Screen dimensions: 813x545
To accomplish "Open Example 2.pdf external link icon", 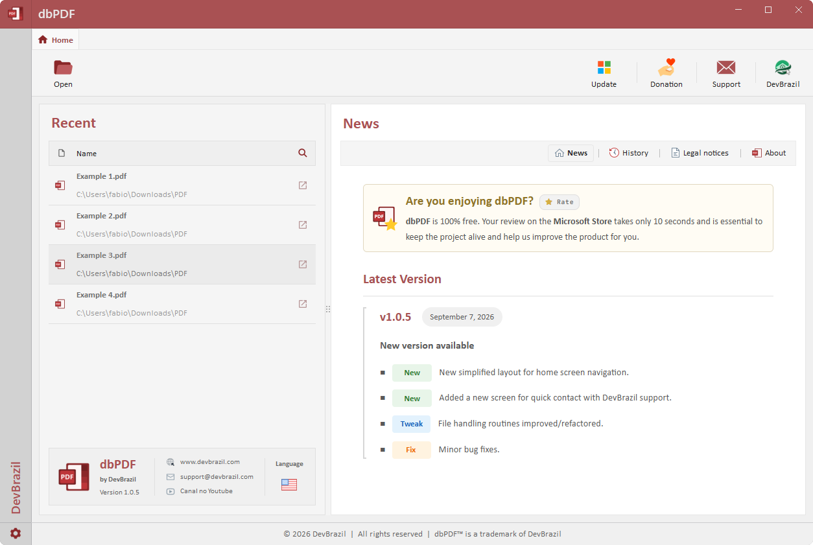I will pos(303,225).
